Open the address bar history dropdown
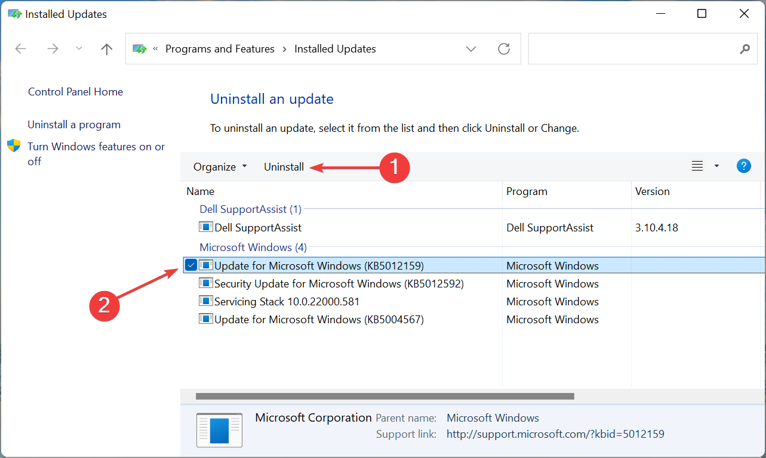This screenshot has width=766, height=458. (x=471, y=48)
